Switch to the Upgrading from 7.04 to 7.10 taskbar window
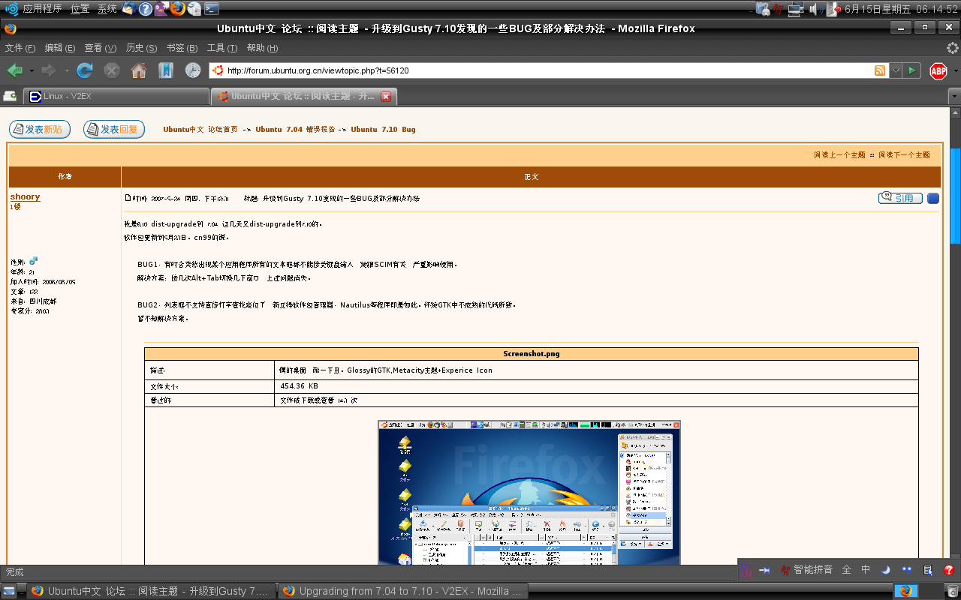Screen dimensions: 961x600 [403, 590]
